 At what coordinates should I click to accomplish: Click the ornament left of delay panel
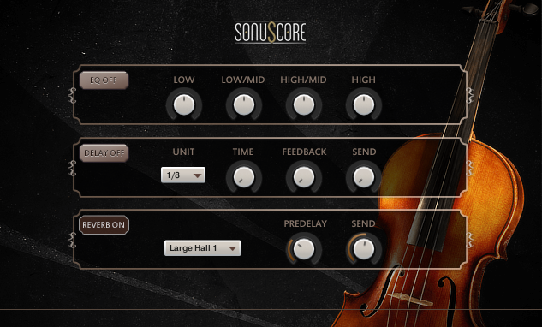click(x=72, y=169)
